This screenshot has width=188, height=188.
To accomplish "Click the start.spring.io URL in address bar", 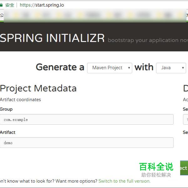I will click(42, 5).
